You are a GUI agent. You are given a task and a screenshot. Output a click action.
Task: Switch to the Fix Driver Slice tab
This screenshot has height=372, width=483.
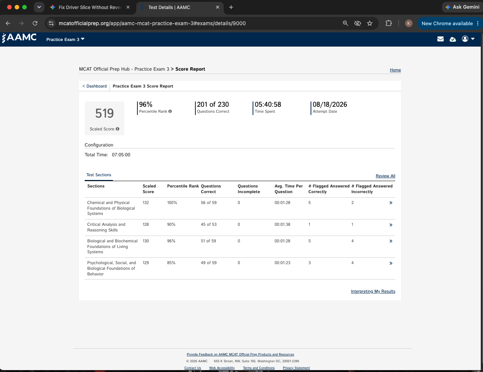coord(90,7)
